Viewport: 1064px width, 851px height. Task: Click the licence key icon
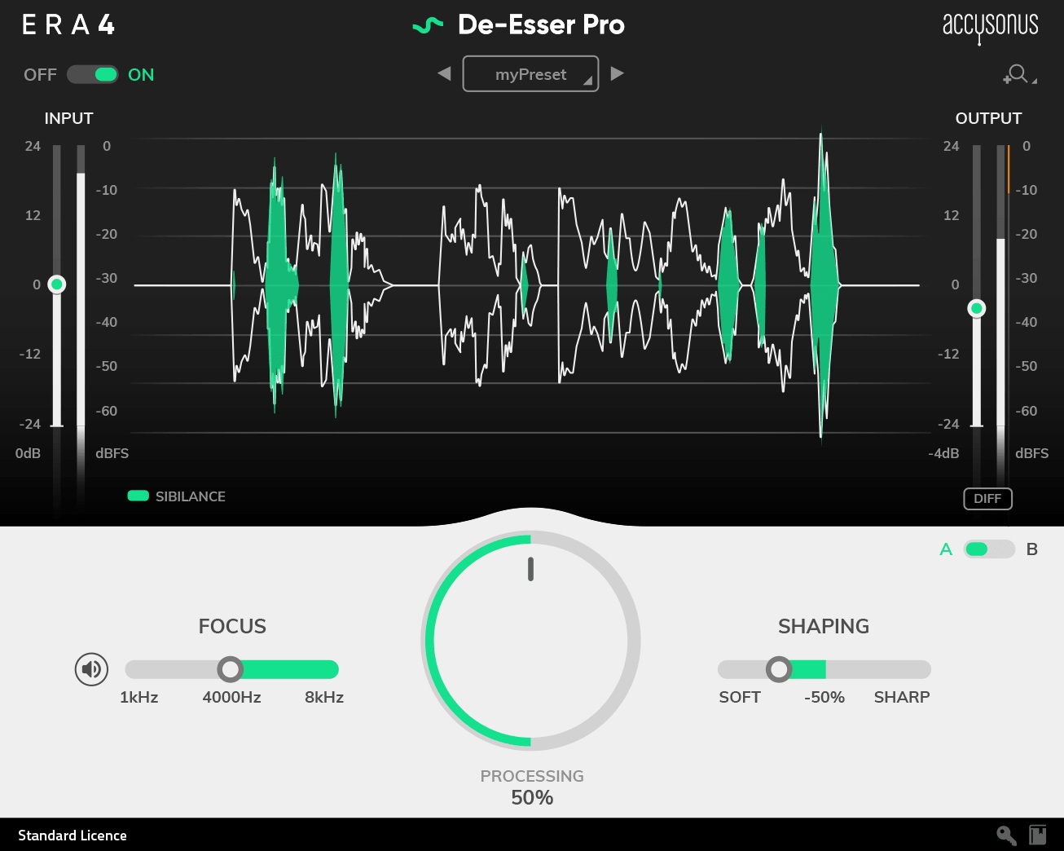[1006, 835]
